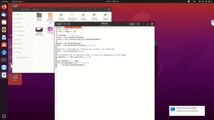Launch Thunderbird mail from the dock

[4, 14]
